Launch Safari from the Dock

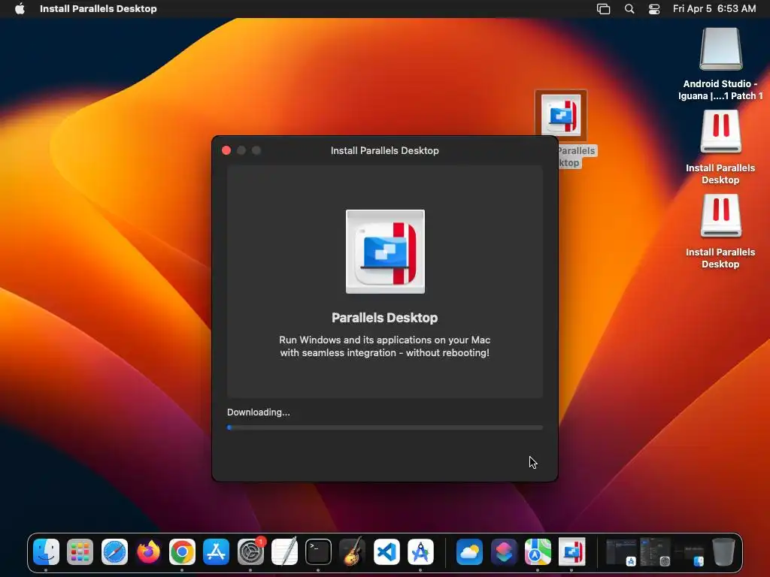[114, 552]
